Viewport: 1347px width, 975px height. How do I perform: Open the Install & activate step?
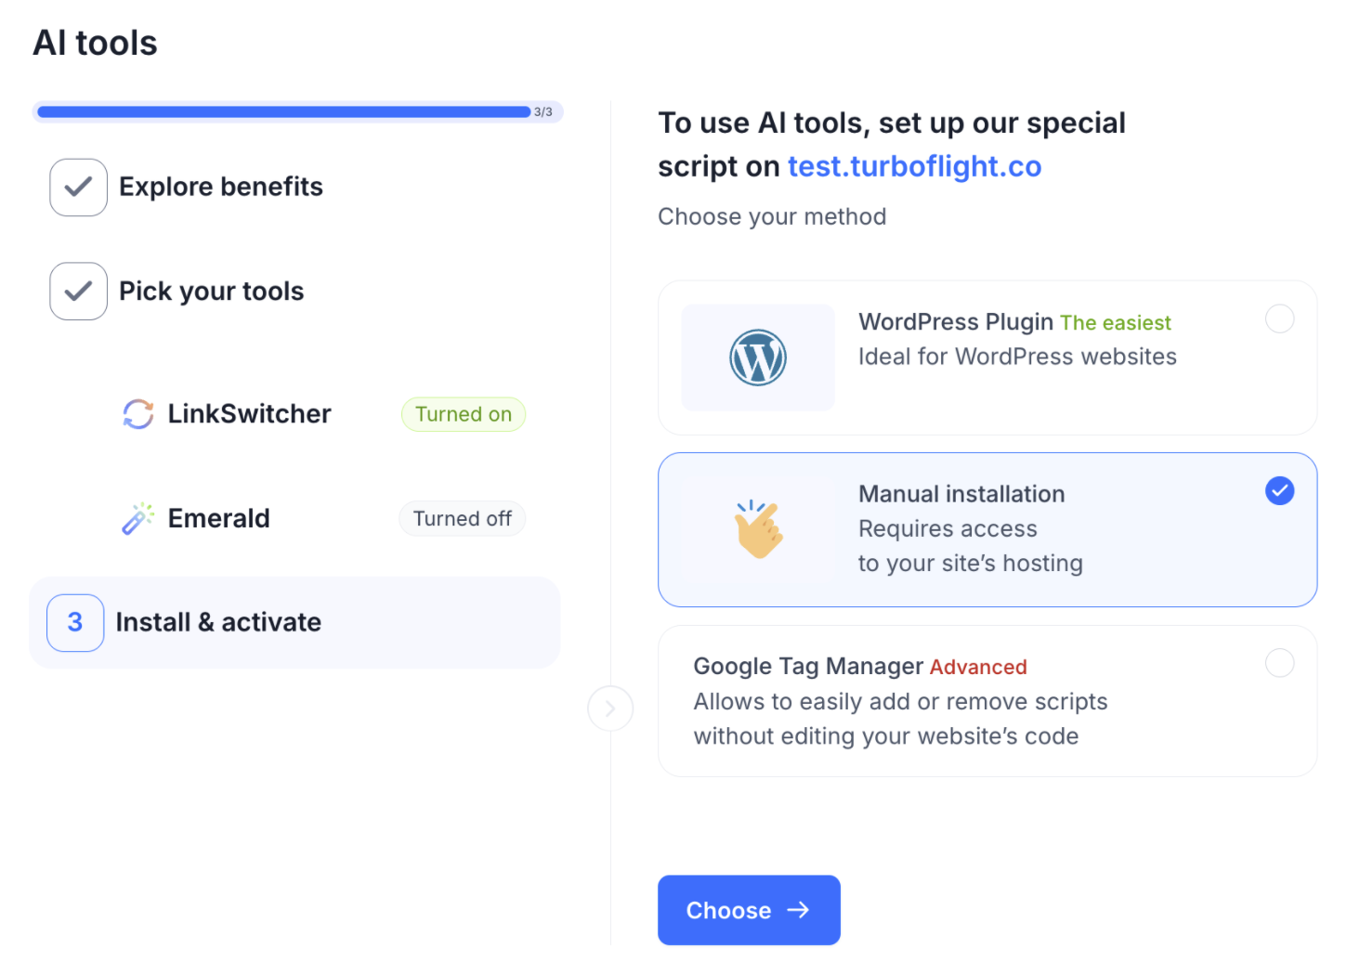click(x=218, y=622)
